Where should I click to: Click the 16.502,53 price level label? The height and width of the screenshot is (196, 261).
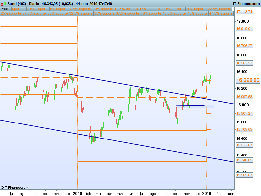tap(244, 63)
